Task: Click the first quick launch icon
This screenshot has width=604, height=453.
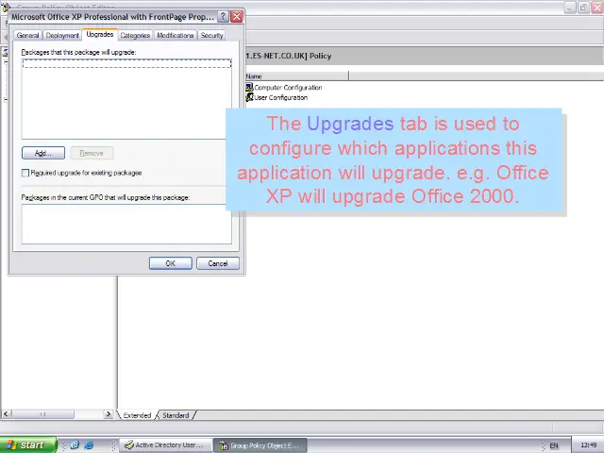Action: pos(75,445)
